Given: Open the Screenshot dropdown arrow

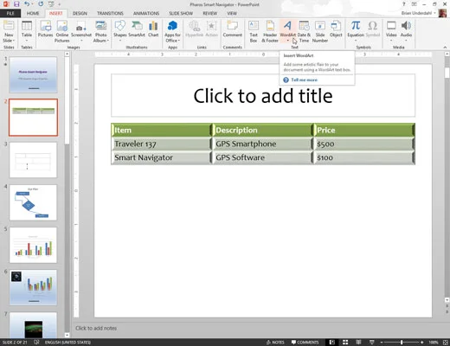Looking at the screenshot, I should tap(81, 41).
